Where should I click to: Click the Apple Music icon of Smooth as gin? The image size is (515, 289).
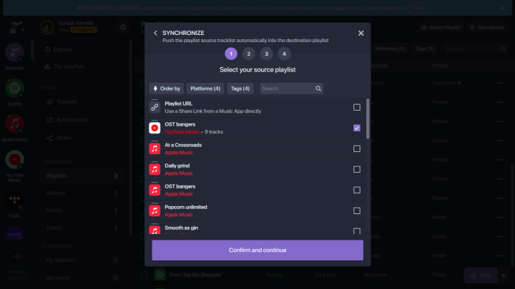[x=154, y=230]
